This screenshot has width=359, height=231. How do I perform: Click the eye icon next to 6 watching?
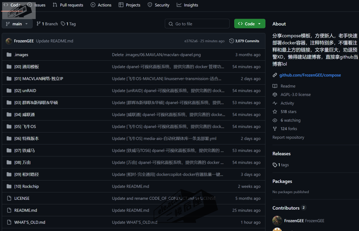point(275,120)
